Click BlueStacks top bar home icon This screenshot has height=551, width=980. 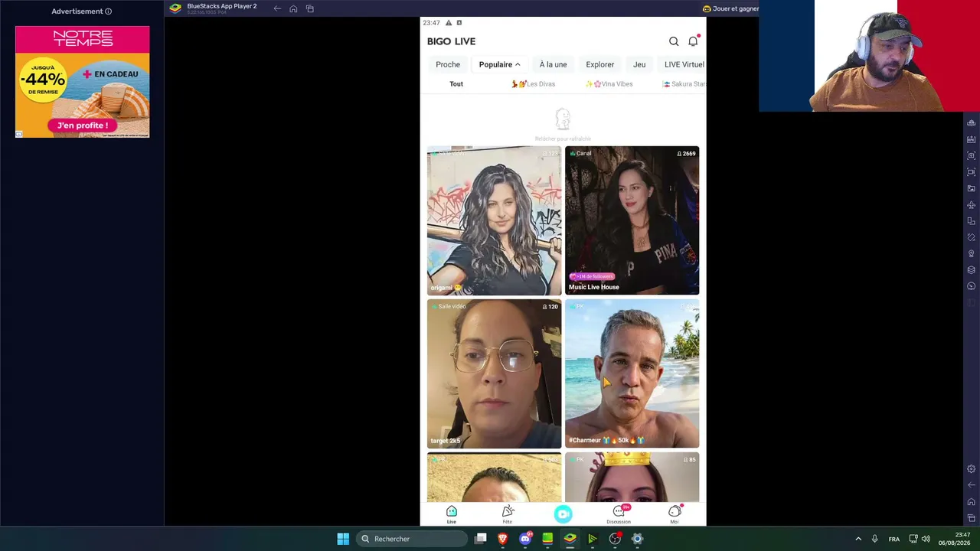click(x=293, y=8)
